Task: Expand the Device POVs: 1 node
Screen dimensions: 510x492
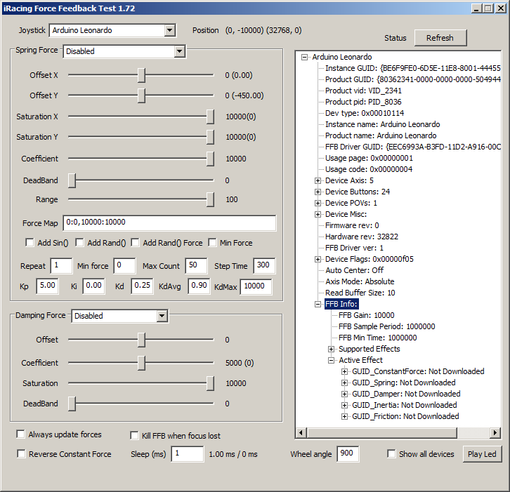Action: 318,203
